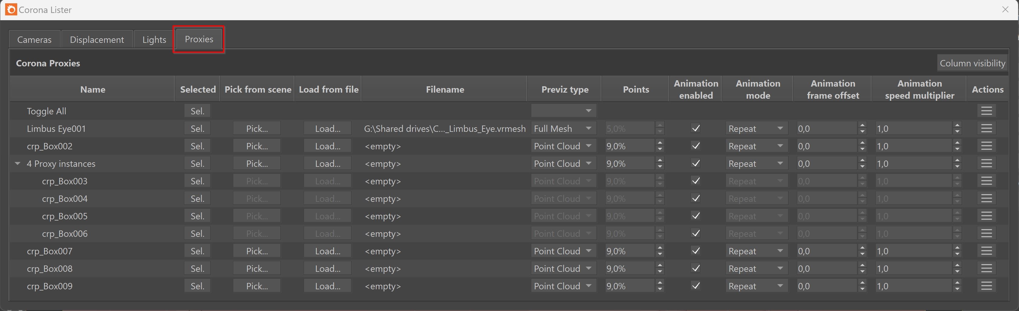Click the points stepper for crp_Box002
This screenshot has height=311, width=1019.
[x=659, y=146]
